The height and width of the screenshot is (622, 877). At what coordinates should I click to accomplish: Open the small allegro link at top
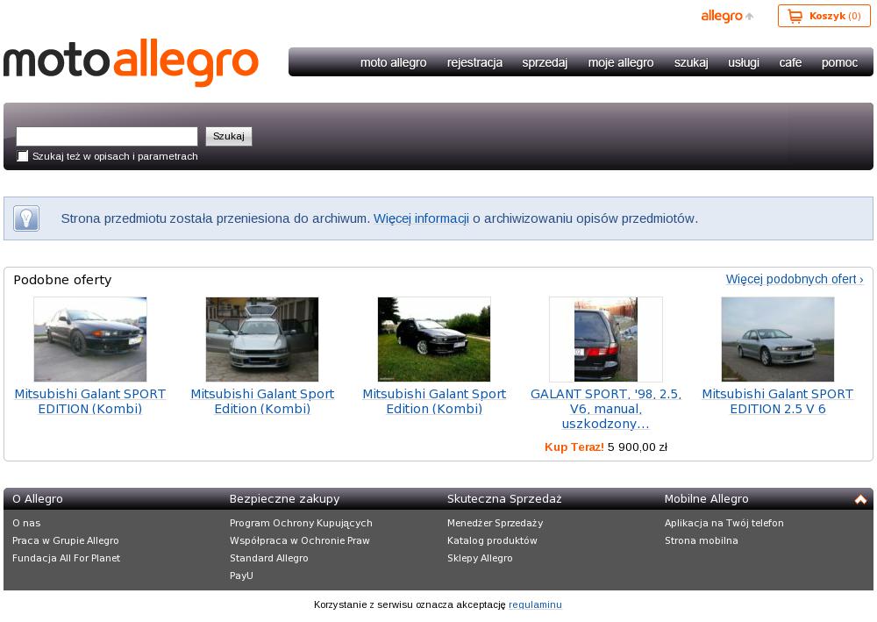point(727,16)
